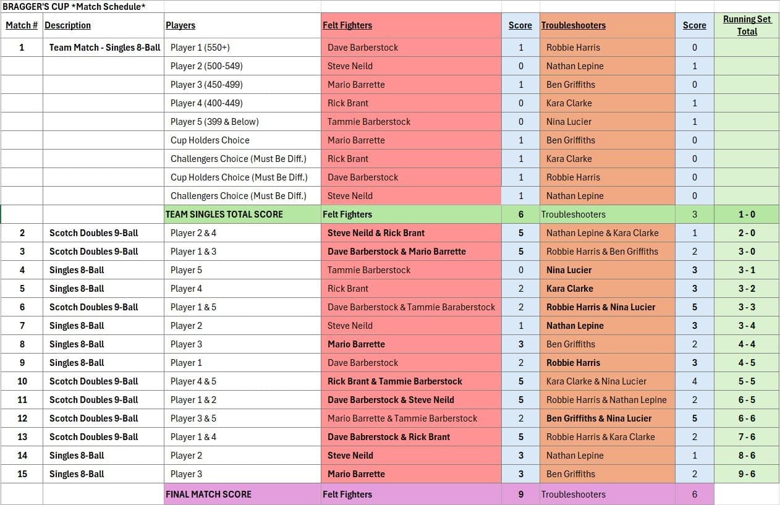
Task: Click the "Robbie Harris & Nathan Lepine" cell
Action: [607, 400]
